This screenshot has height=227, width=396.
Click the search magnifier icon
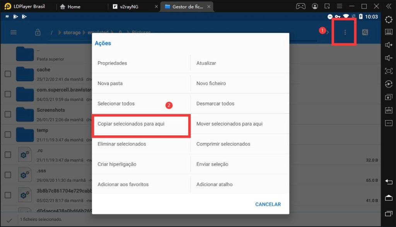click(365, 32)
